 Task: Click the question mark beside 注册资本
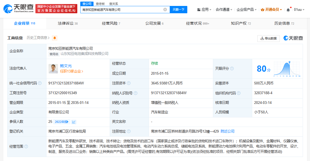tap(129, 83)
